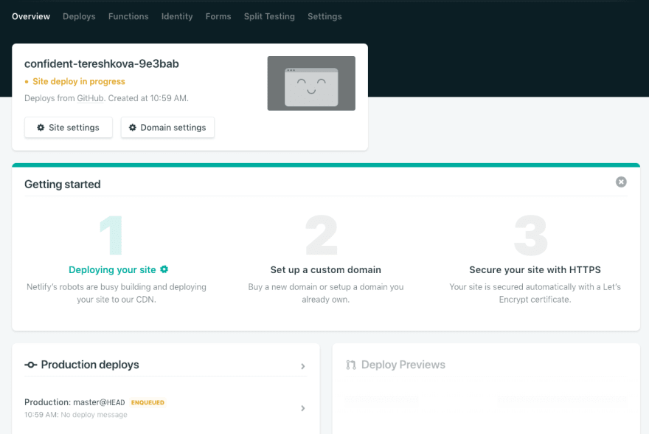Follow the GitHub link
649x434 pixels.
point(90,98)
